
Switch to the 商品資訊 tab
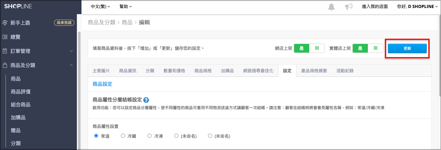point(128,71)
